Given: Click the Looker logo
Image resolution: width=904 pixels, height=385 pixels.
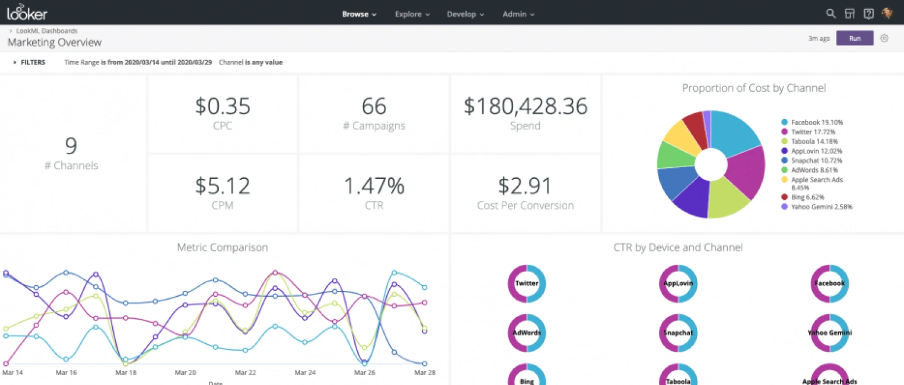Looking at the screenshot, I should 27,13.
